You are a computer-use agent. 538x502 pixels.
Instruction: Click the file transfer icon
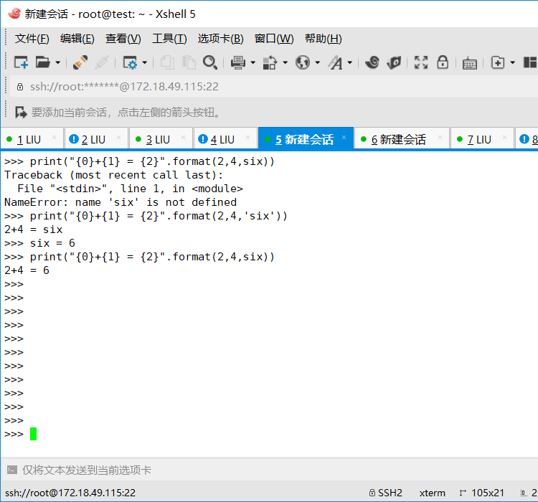pos(270,62)
